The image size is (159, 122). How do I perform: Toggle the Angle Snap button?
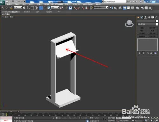(79, 8)
